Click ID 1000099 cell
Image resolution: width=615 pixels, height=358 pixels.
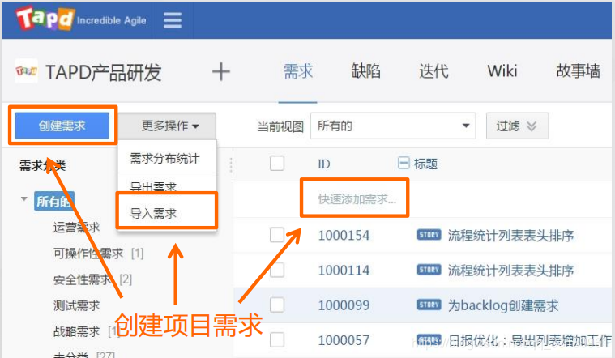(x=344, y=305)
